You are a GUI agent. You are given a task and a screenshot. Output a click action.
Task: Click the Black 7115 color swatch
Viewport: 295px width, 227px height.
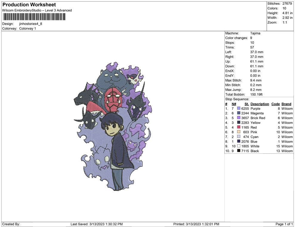tap(239, 151)
